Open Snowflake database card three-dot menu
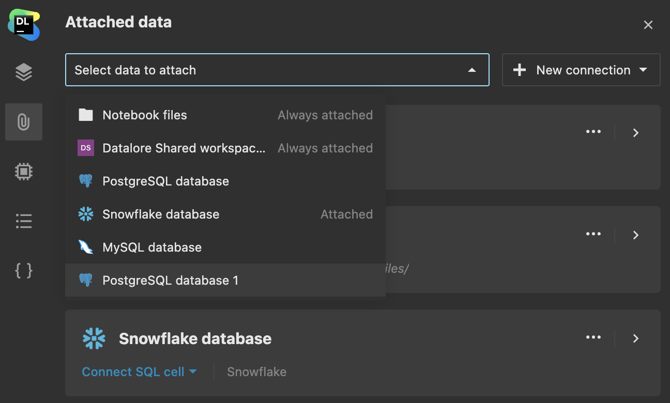This screenshot has height=403, width=670. coord(593,338)
